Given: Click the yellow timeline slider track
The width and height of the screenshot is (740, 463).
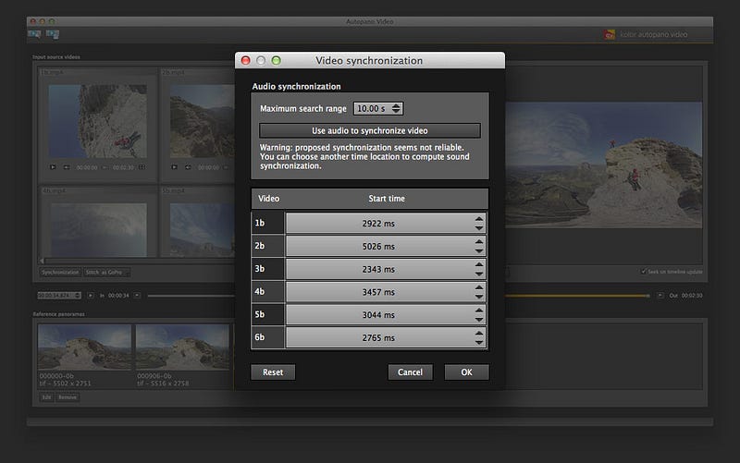Looking at the screenshot, I should coord(576,296).
